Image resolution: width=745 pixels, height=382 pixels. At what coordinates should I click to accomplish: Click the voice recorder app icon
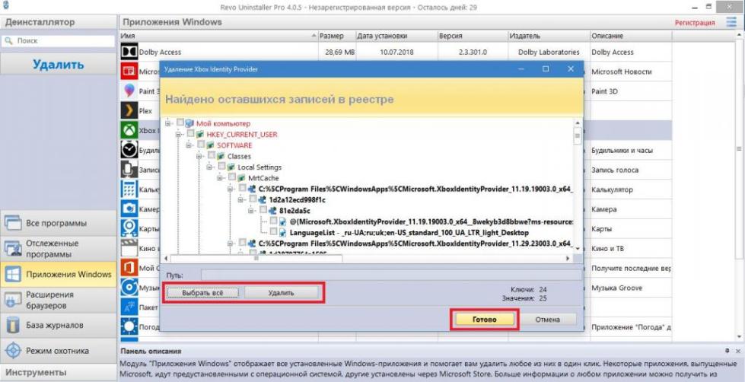129,170
